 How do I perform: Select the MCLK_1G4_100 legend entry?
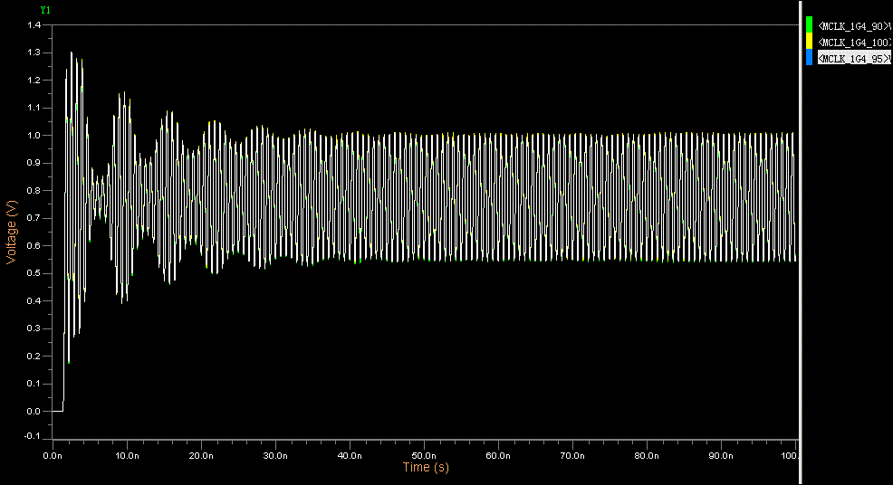point(854,42)
